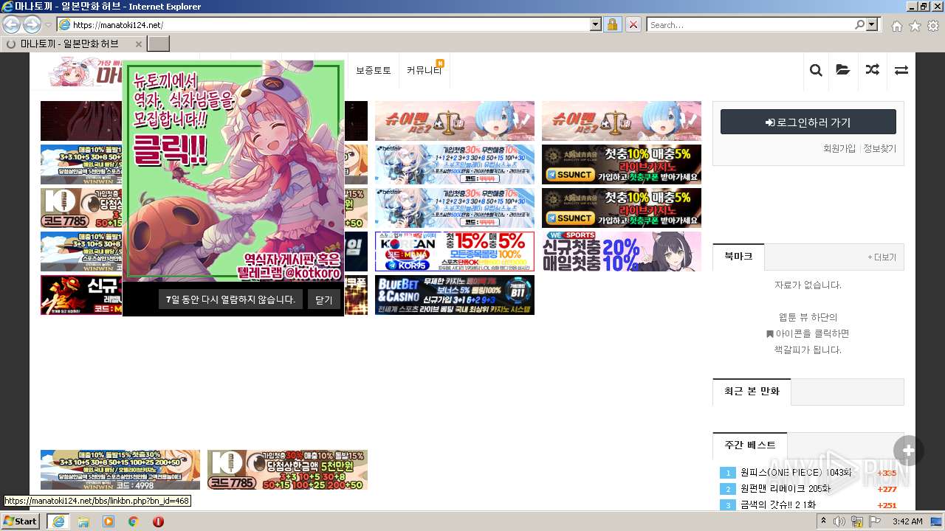Open a new blank tab

pos(159,44)
